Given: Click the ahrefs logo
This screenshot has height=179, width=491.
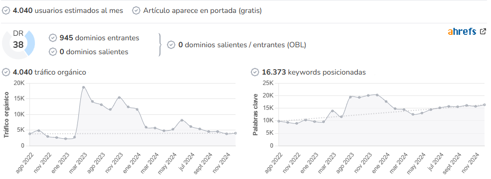Looking at the screenshot, I should coord(462,31).
